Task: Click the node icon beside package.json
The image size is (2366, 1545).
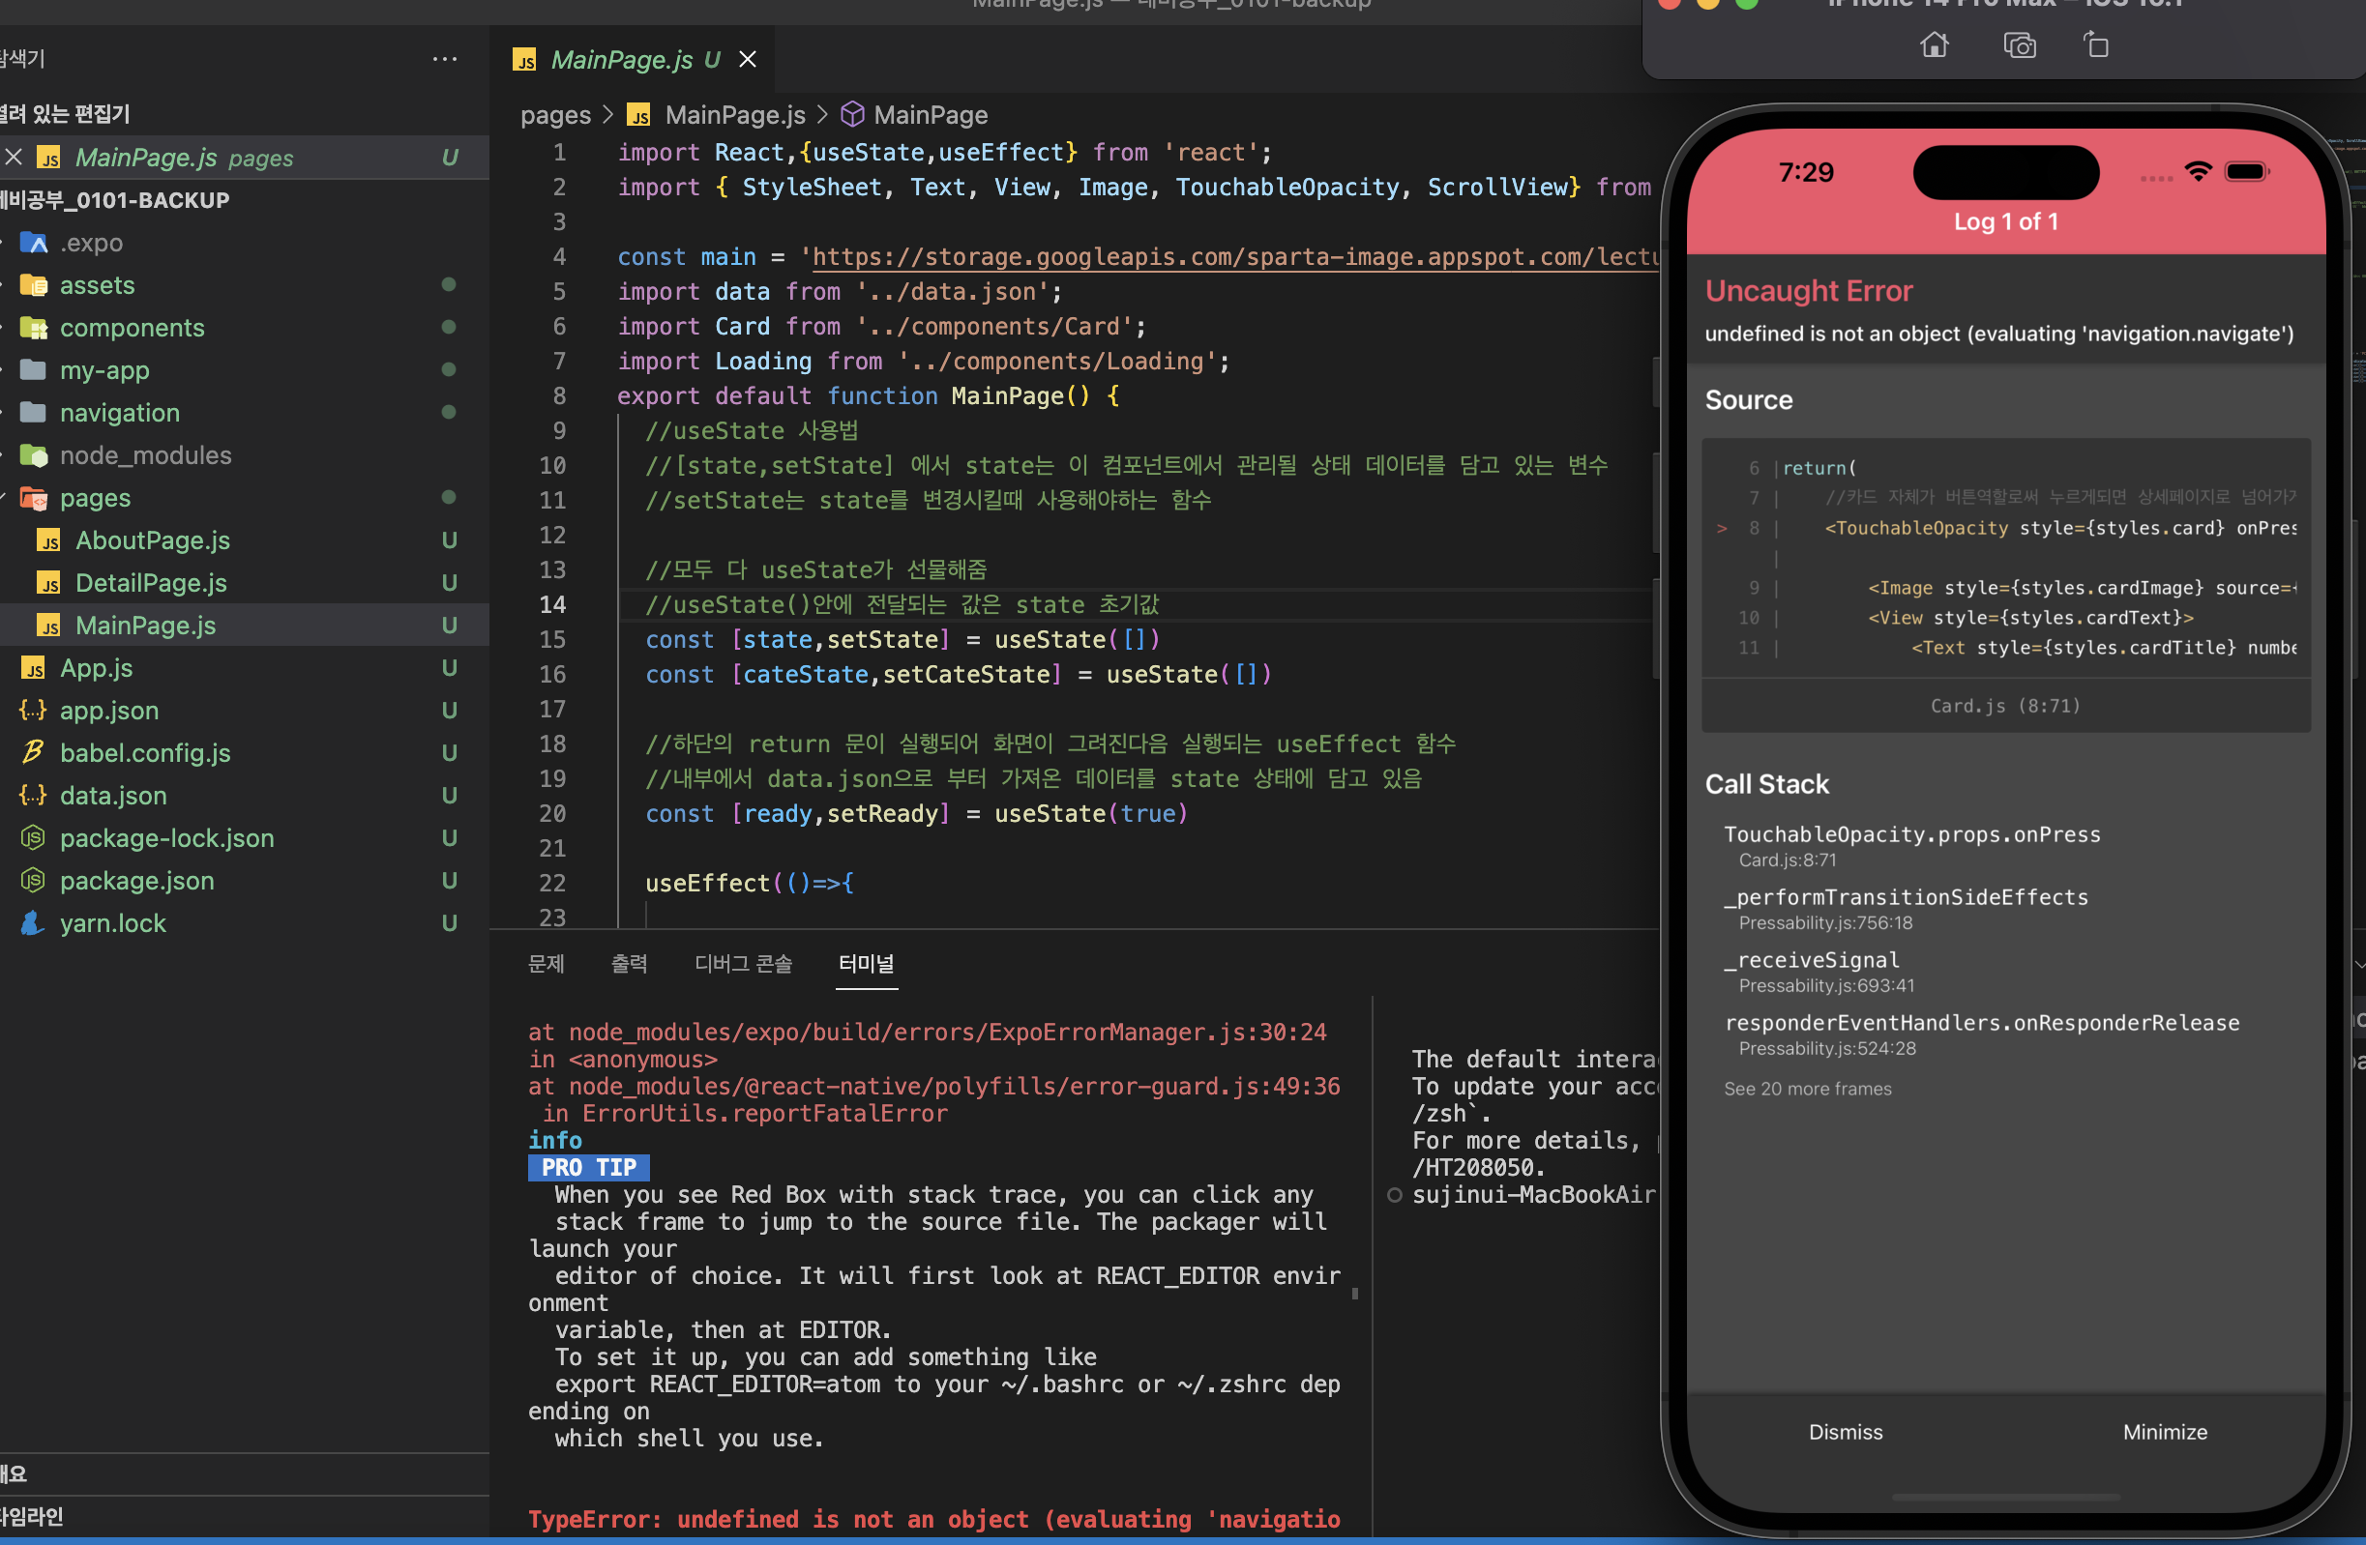Action: tap(33, 881)
